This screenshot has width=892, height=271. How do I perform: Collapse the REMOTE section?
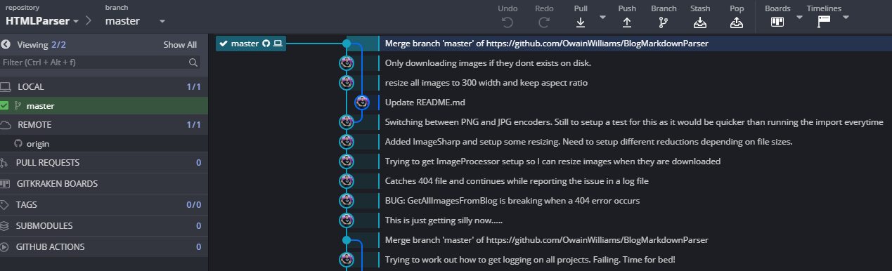[x=104, y=124]
